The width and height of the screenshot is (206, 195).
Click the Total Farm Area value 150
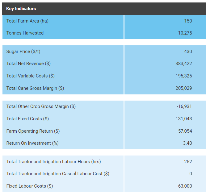(x=188, y=21)
